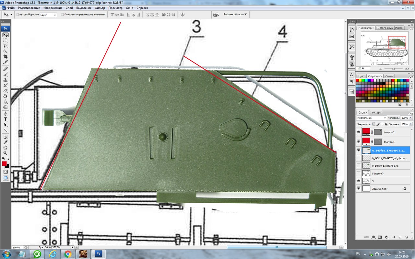Select the Crop tool
The height and width of the screenshot is (259, 415).
tap(6, 56)
